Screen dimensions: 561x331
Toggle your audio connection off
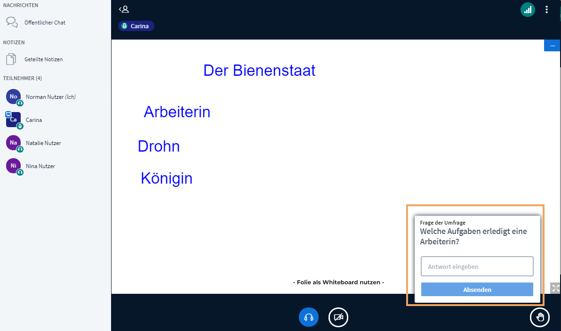coord(309,317)
